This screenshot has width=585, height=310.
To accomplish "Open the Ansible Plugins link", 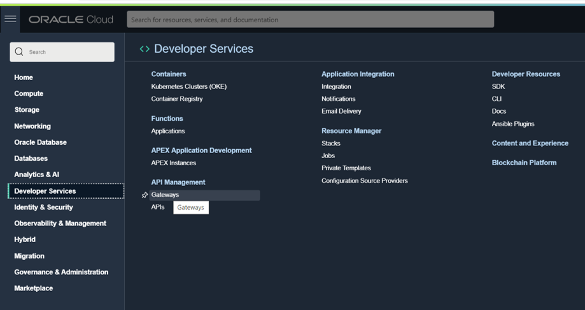I will coord(513,124).
